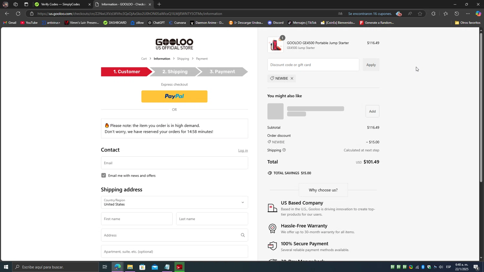Open the Gmail bookmark

pyautogui.click(x=10, y=23)
